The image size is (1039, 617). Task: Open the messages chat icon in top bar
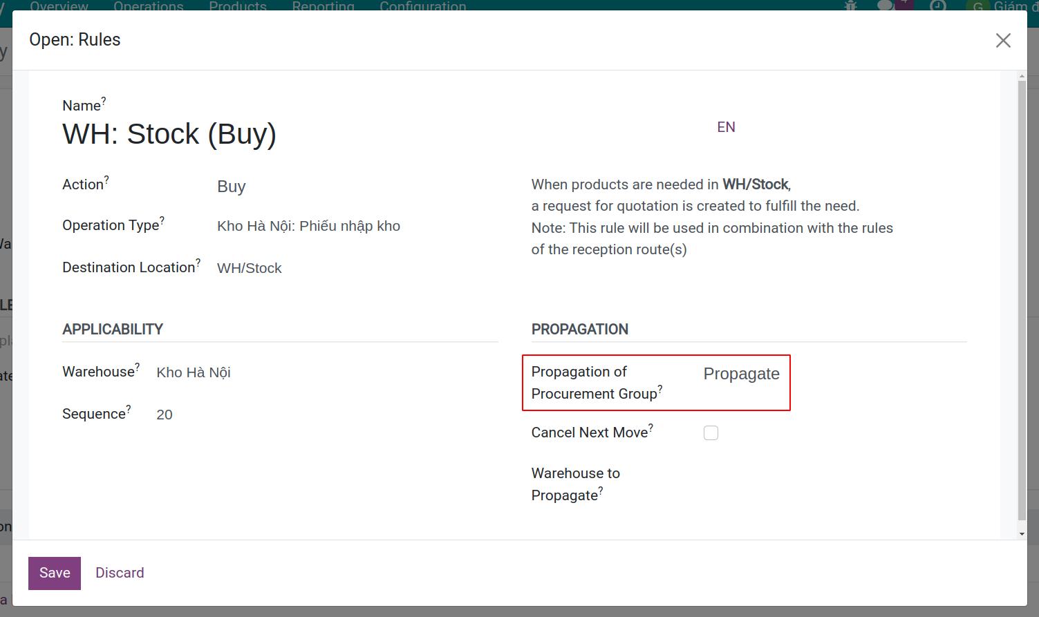pos(886,6)
